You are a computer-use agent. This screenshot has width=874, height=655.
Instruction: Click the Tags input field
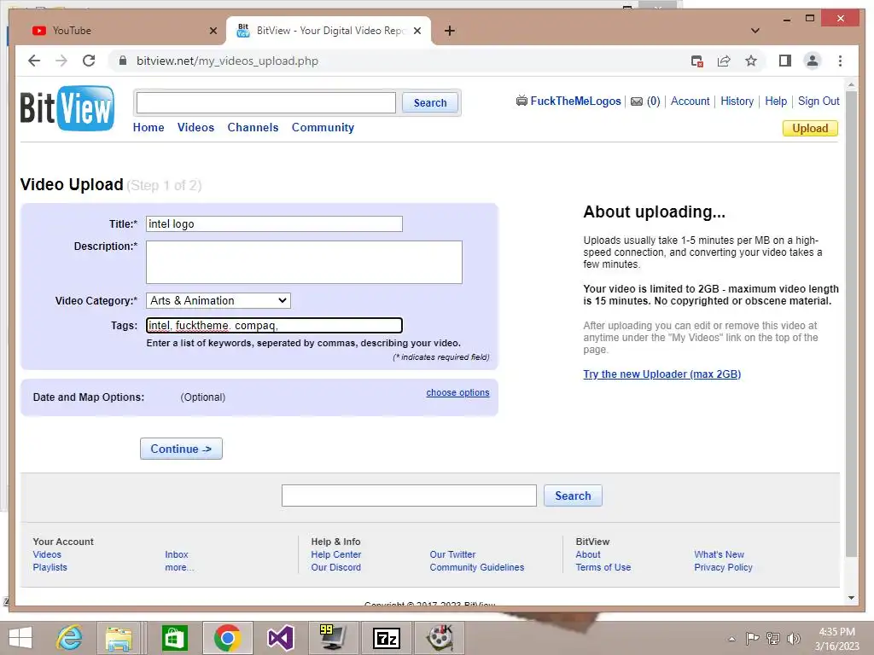coord(274,325)
